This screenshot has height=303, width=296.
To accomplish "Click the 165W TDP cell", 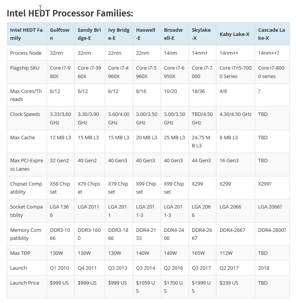I will click(x=198, y=253).
